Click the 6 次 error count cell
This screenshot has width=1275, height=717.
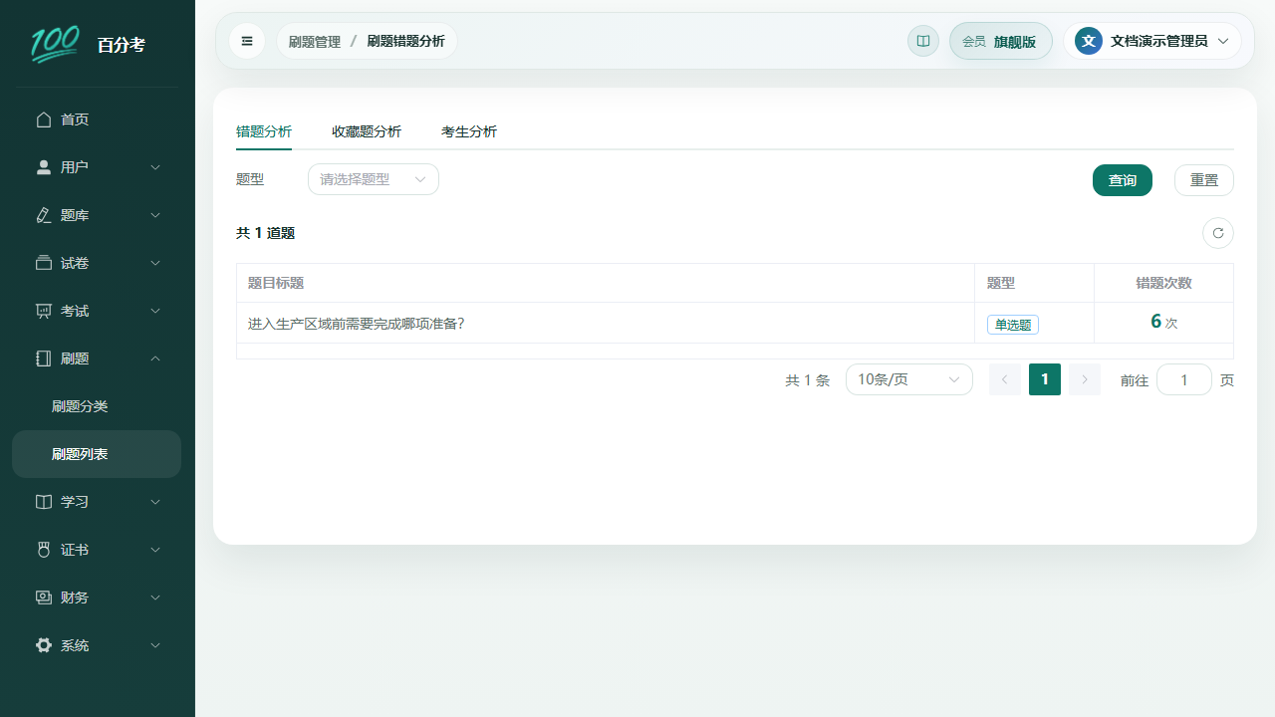pyautogui.click(x=1163, y=322)
